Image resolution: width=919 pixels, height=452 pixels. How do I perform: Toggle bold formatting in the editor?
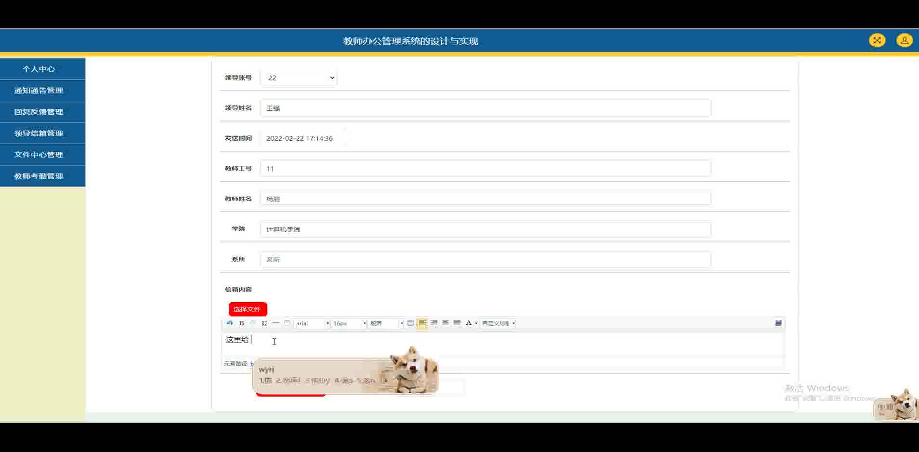241,323
